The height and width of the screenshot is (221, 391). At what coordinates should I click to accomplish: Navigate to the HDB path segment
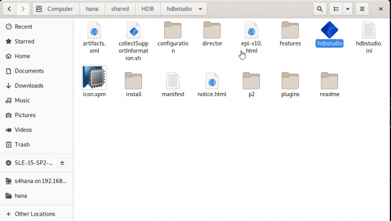(147, 9)
